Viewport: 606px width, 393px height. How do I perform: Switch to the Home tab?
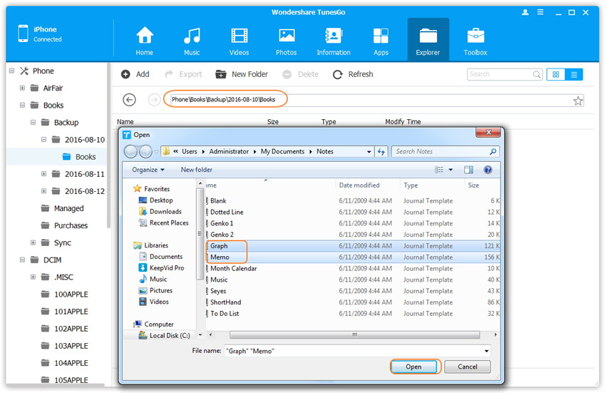click(145, 41)
